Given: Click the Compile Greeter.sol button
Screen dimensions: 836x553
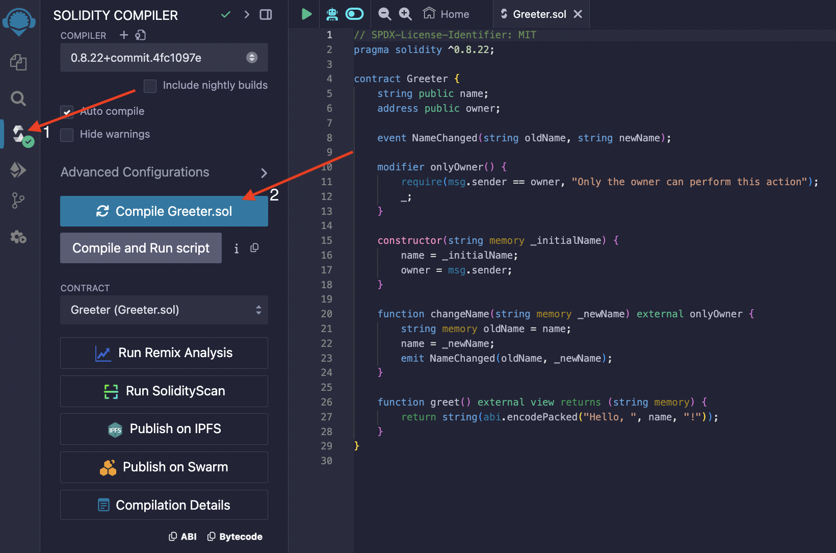Looking at the screenshot, I should click(x=164, y=211).
